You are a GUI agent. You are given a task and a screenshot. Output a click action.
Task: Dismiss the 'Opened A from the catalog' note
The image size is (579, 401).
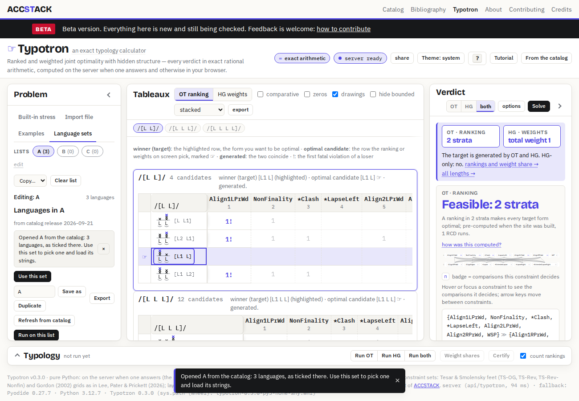pos(103,249)
